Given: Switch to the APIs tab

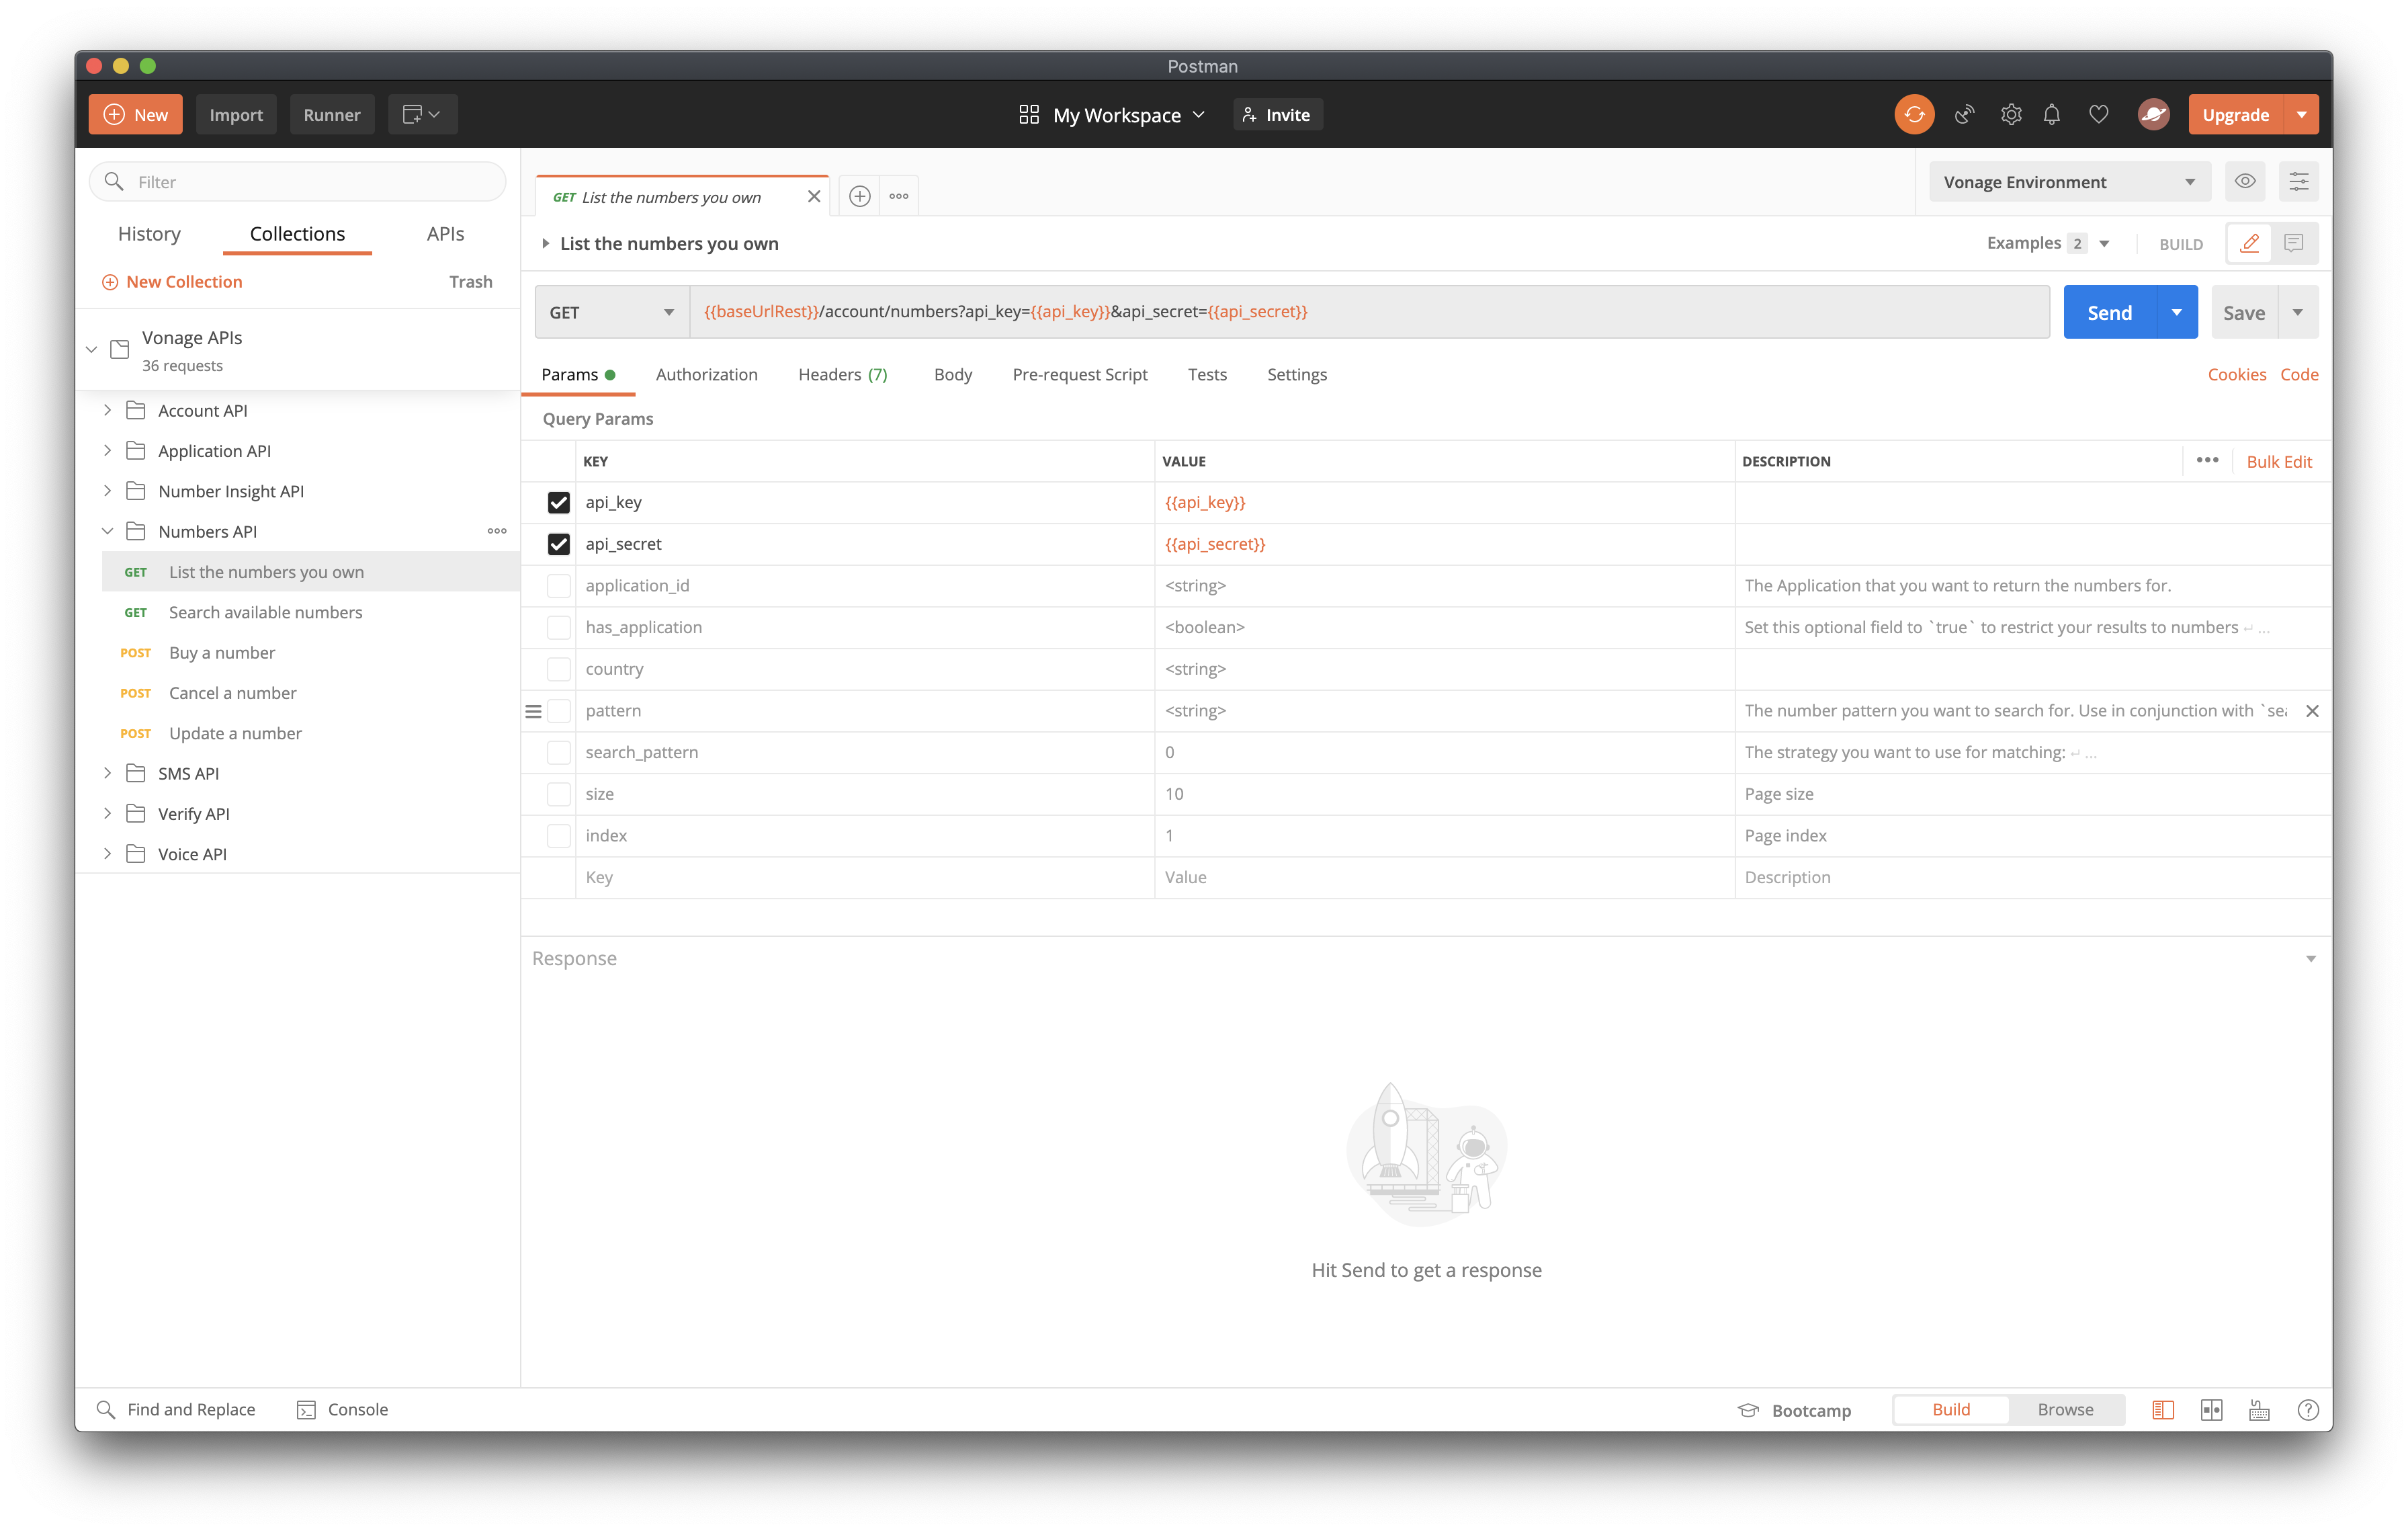Looking at the screenshot, I should tap(445, 234).
